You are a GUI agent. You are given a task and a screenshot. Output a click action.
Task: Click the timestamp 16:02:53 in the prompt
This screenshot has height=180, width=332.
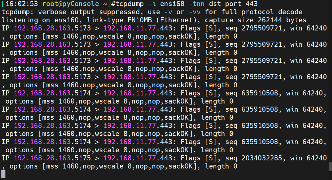click(20, 4)
